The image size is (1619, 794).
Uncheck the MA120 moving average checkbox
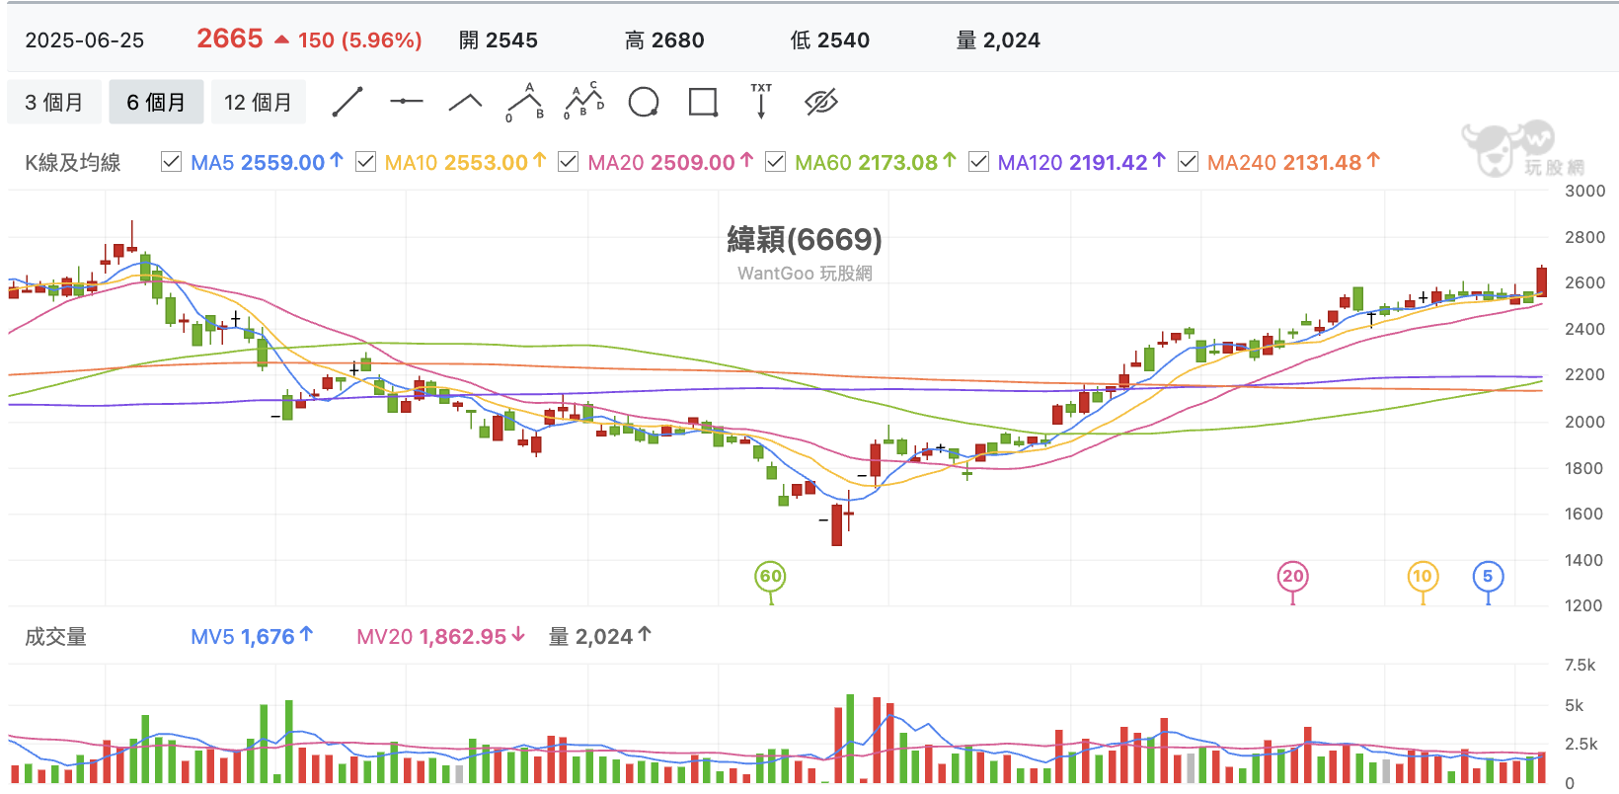point(978,161)
